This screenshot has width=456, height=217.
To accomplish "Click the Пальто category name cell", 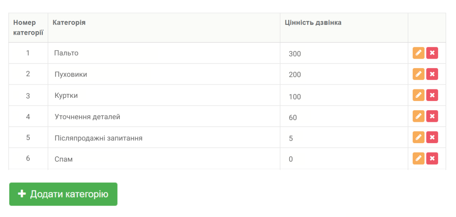I will tap(164, 53).
